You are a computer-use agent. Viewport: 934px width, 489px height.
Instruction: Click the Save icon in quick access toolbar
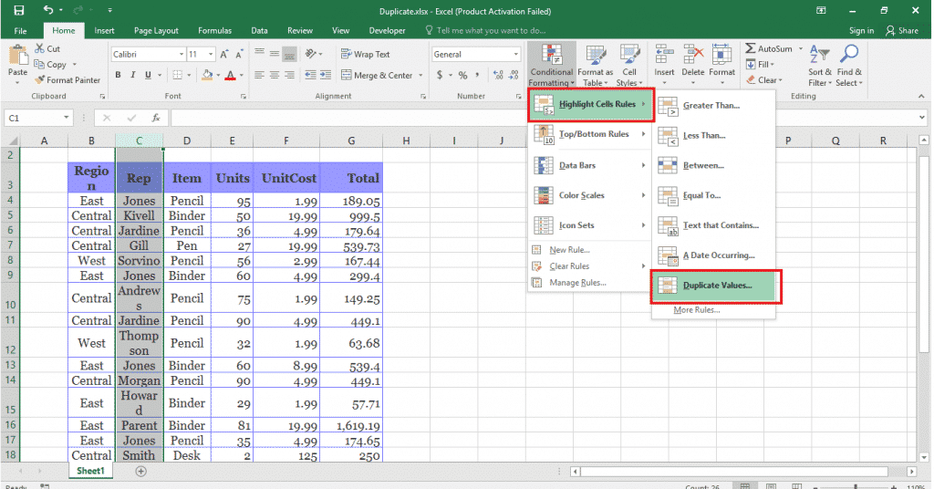coord(19,9)
